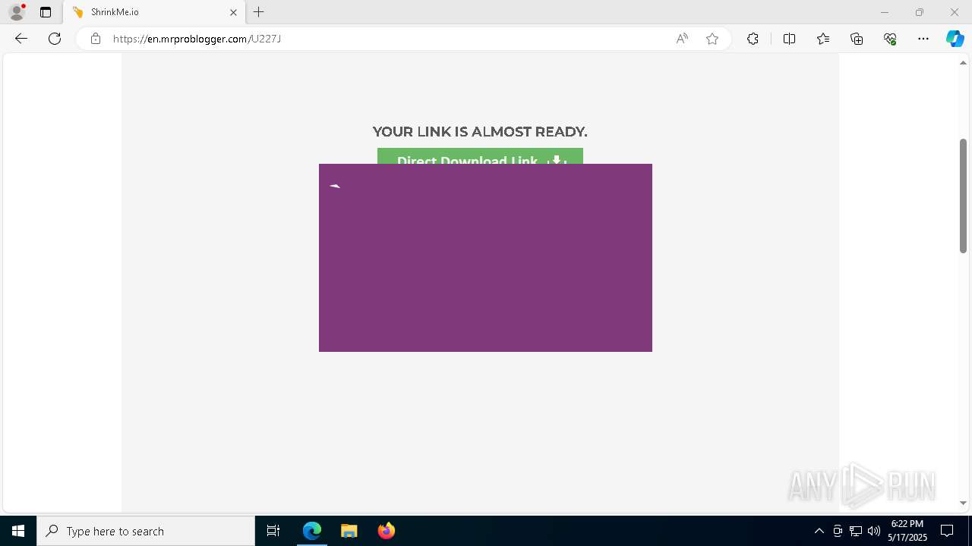This screenshot has width=972, height=546.
Task: Open File Explorer from taskbar
Action: click(x=349, y=531)
